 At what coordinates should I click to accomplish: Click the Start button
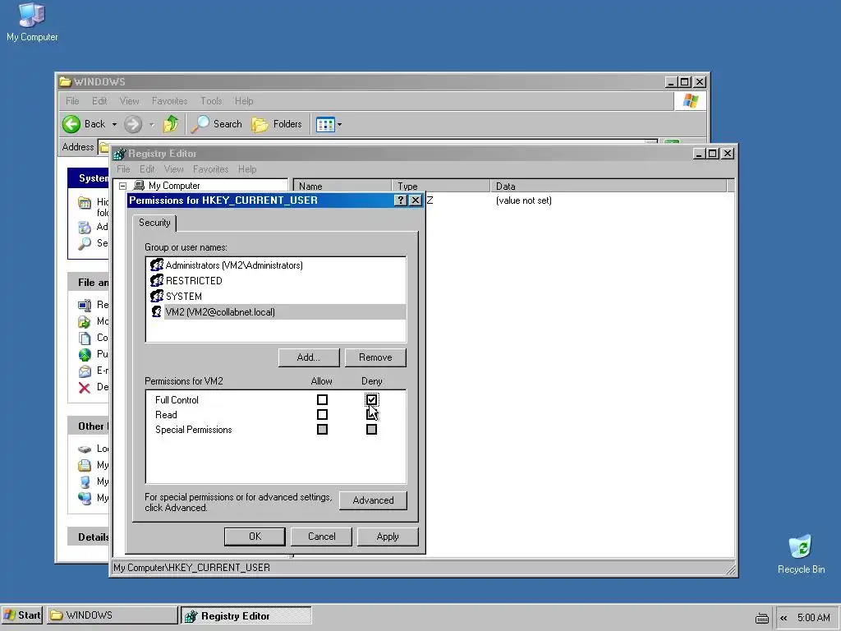(x=22, y=615)
